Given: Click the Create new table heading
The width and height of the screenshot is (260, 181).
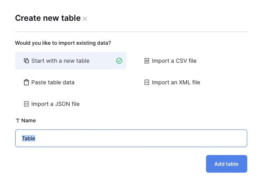Looking at the screenshot, I should pos(48,18).
